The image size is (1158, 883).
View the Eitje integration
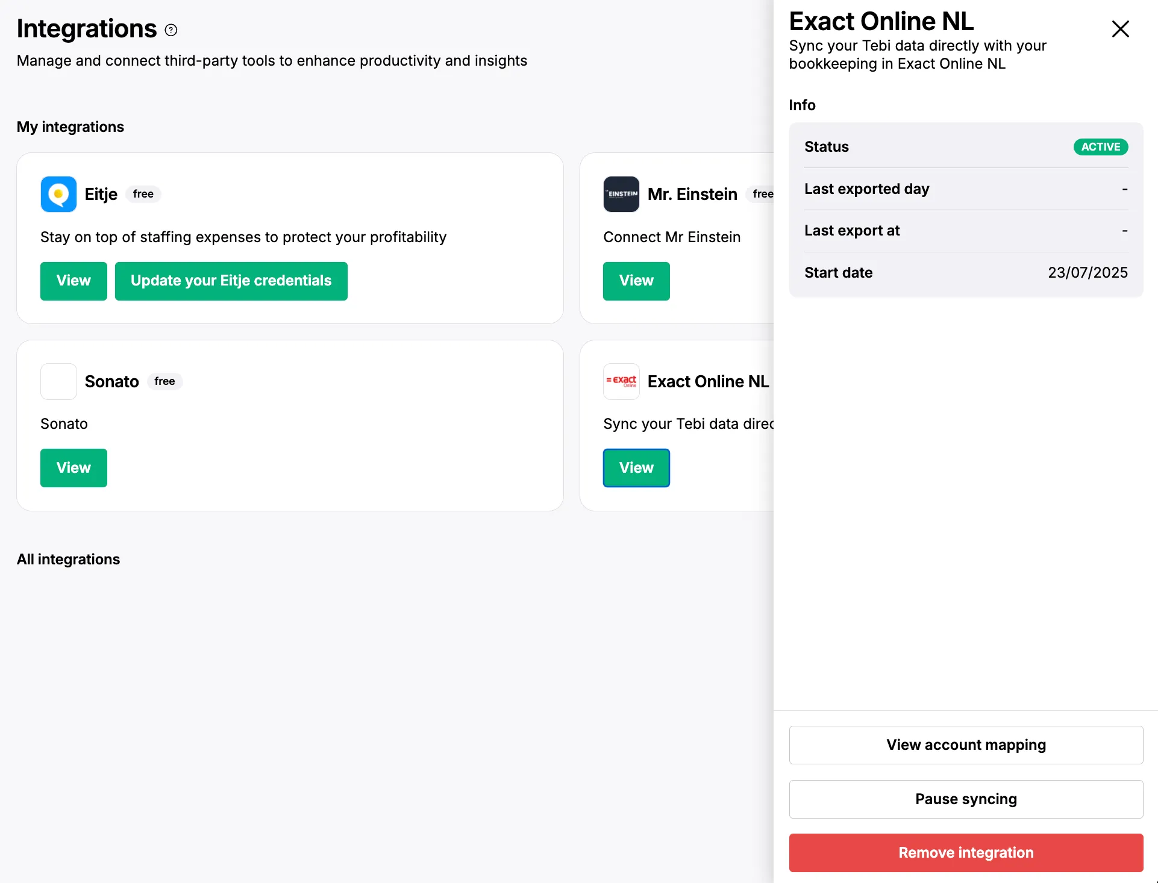(74, 281)
